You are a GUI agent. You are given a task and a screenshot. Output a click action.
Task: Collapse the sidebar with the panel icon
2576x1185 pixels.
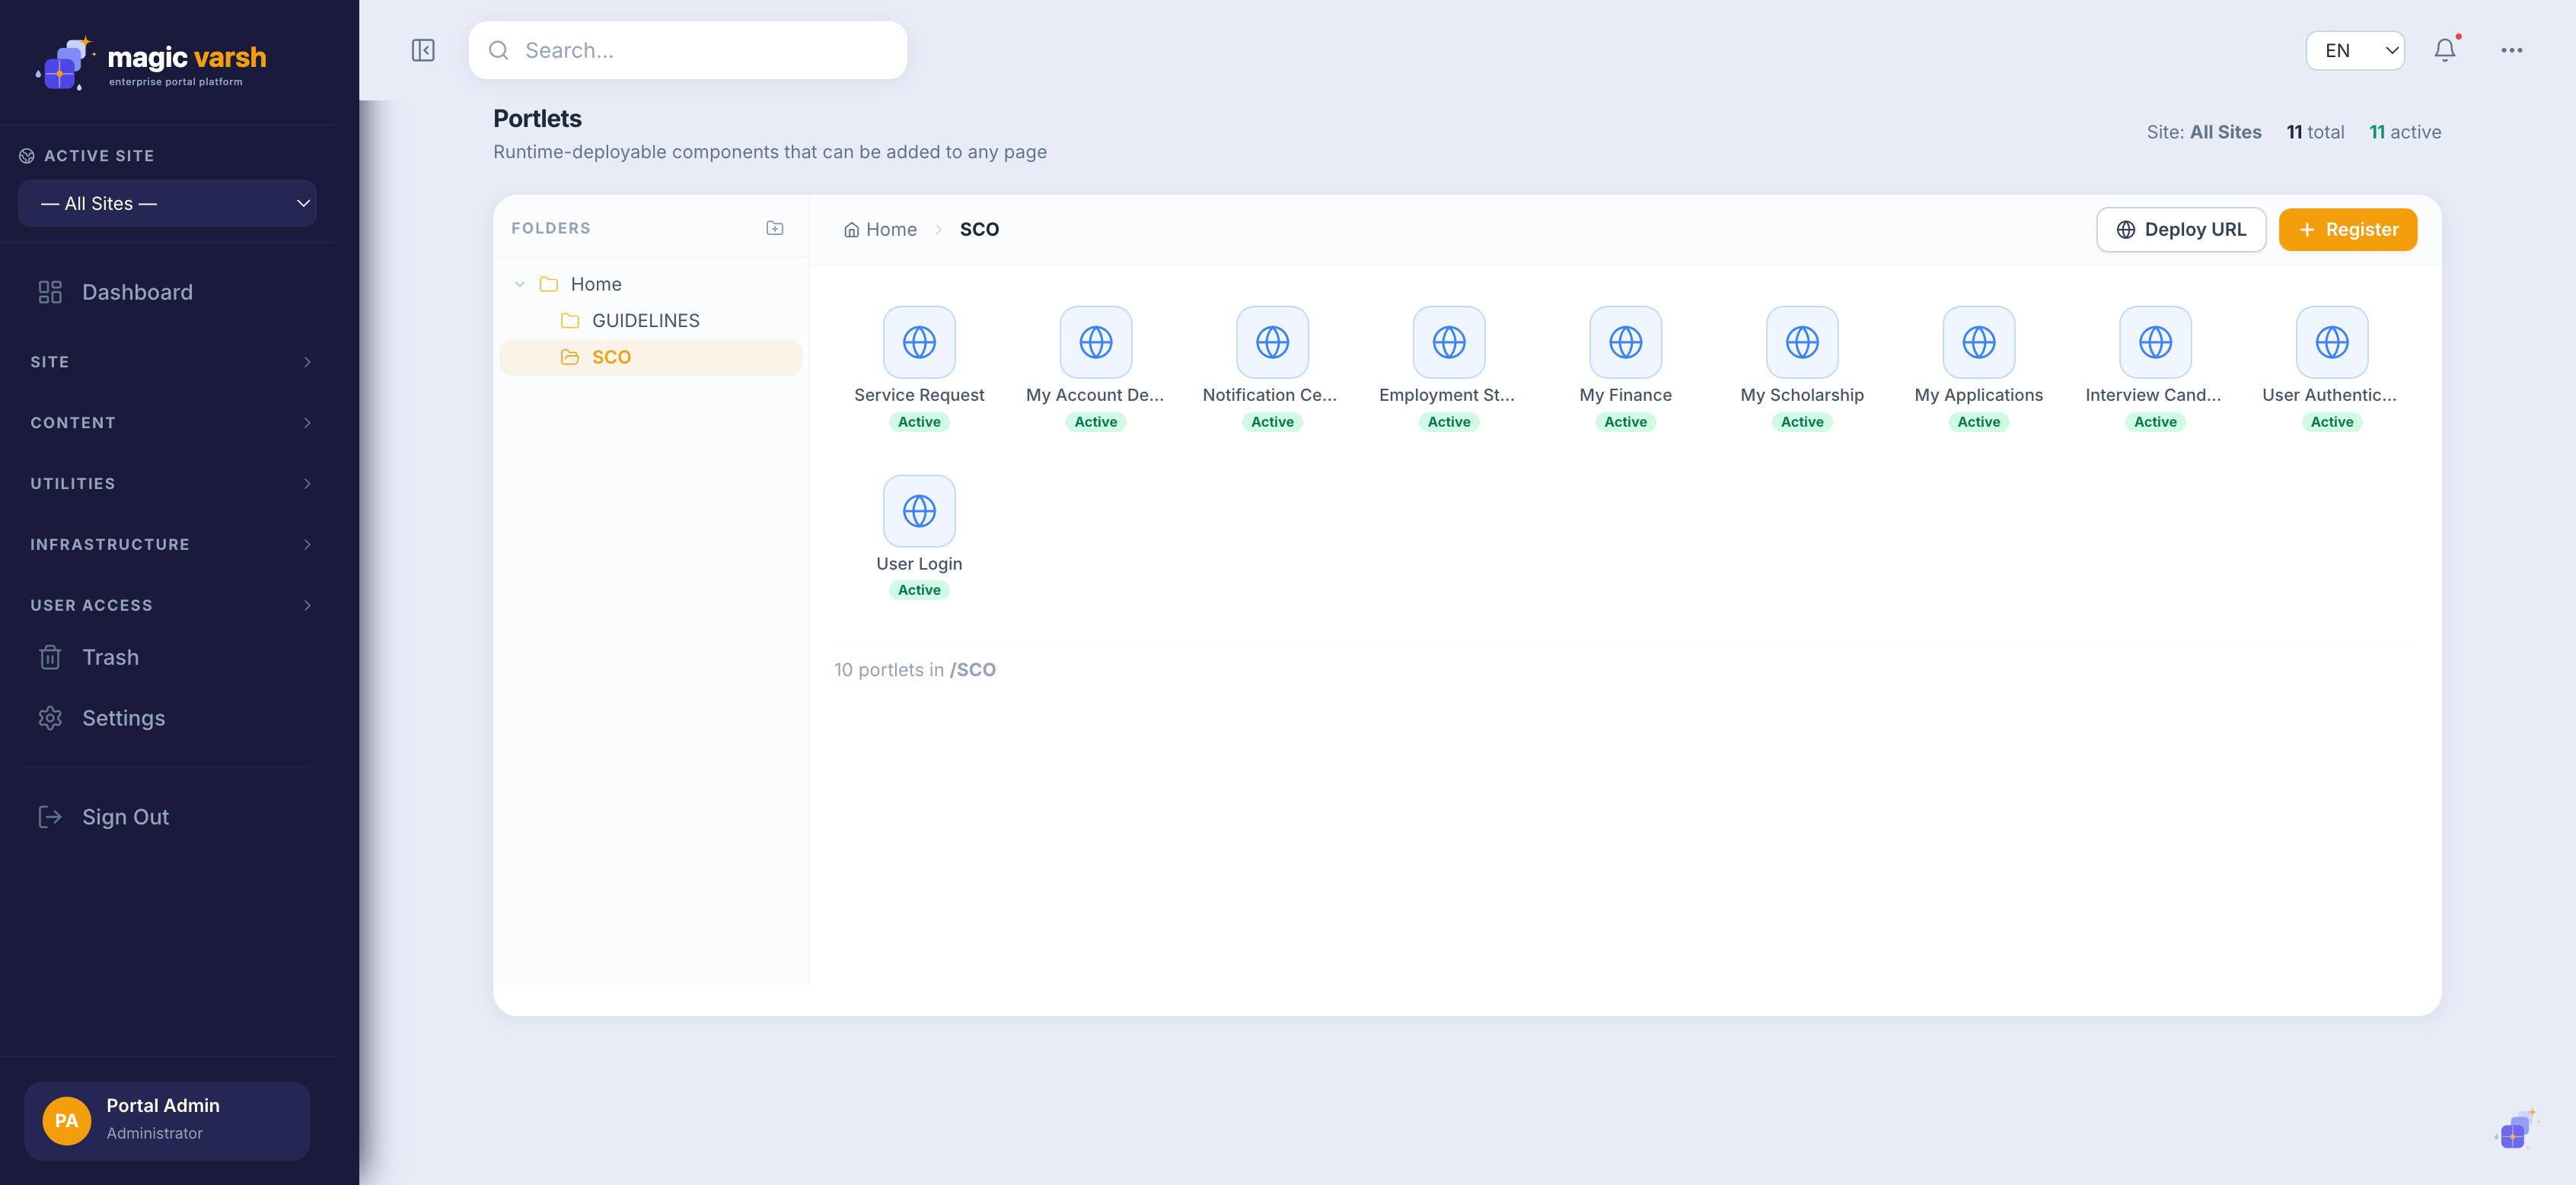(423, 50)
